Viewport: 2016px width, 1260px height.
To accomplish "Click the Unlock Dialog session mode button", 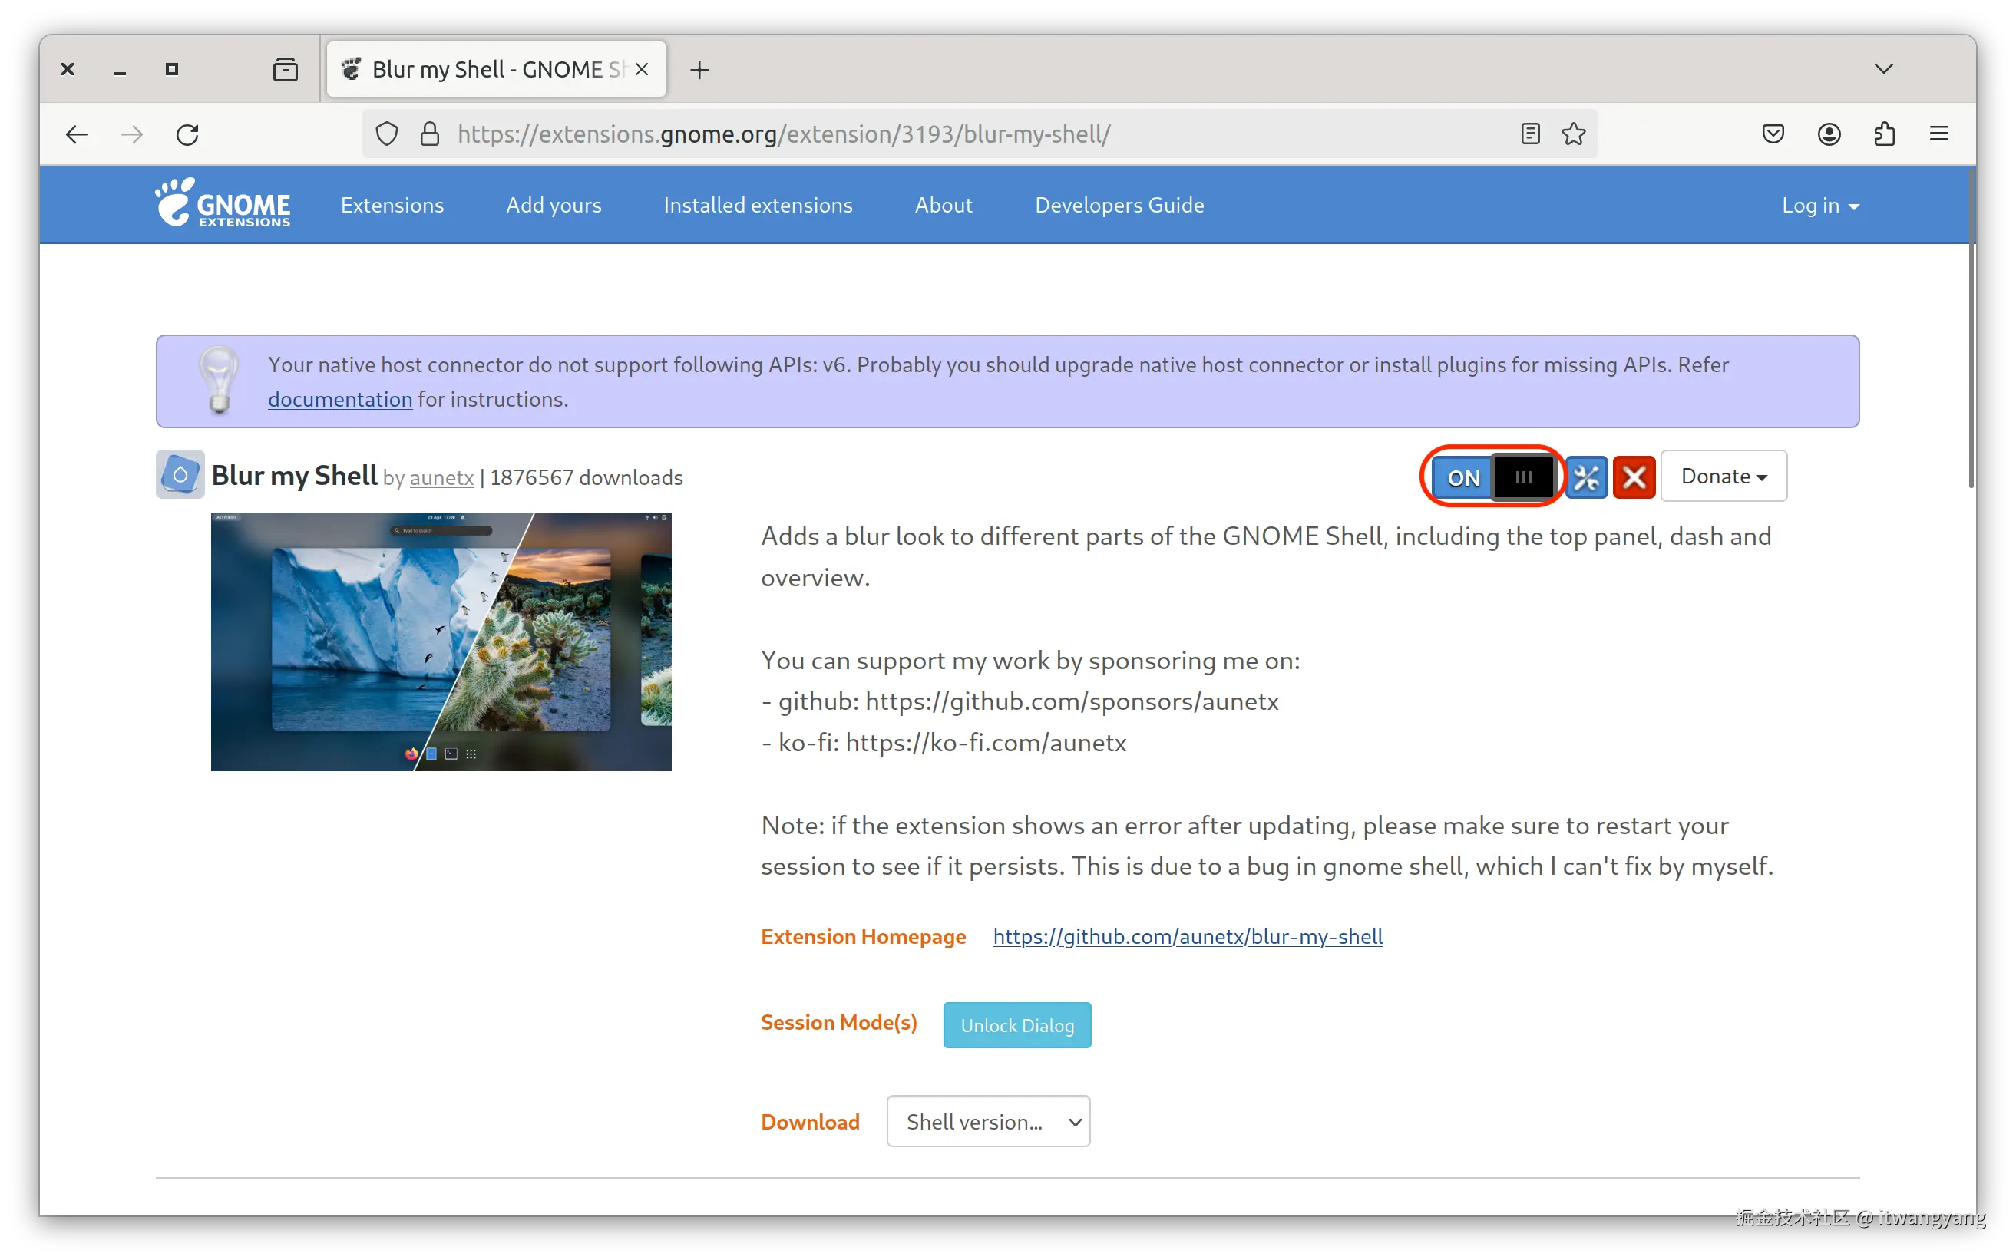I will coord(1016,1025).
